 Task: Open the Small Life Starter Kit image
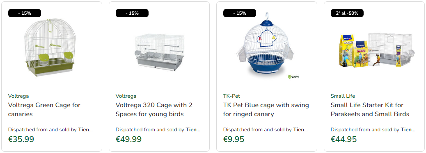[377, 50]
